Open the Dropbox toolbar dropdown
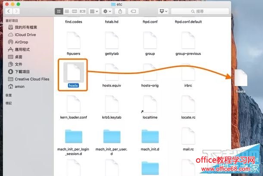263x176 pixels. [x=163, y=11]
